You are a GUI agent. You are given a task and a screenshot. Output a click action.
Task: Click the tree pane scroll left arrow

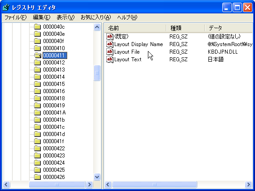6,184
